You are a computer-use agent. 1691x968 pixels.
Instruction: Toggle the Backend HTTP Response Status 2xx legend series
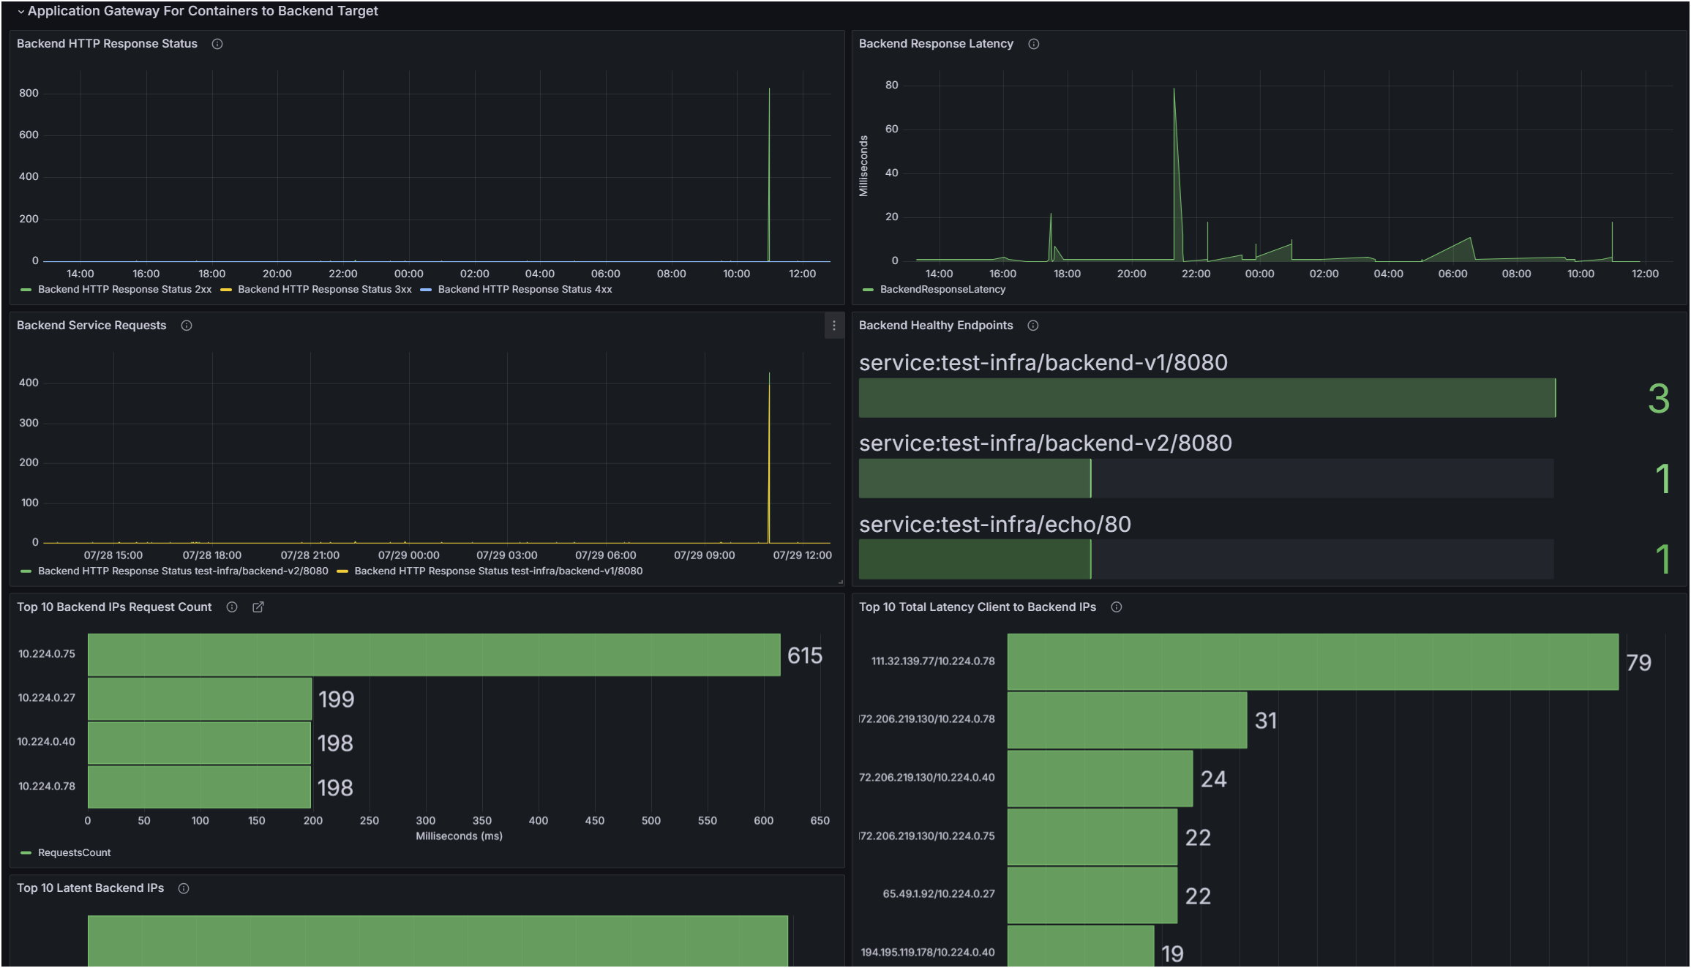coord(124,290)
